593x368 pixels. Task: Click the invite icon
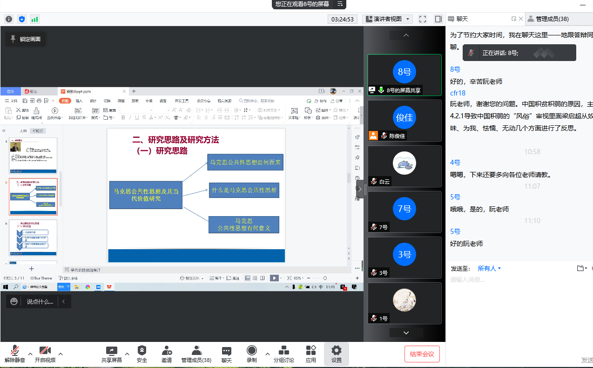click(167, 351)
